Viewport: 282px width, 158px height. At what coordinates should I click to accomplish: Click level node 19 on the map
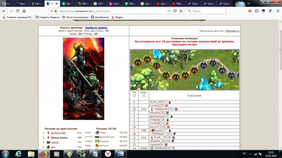coord(138,62)
